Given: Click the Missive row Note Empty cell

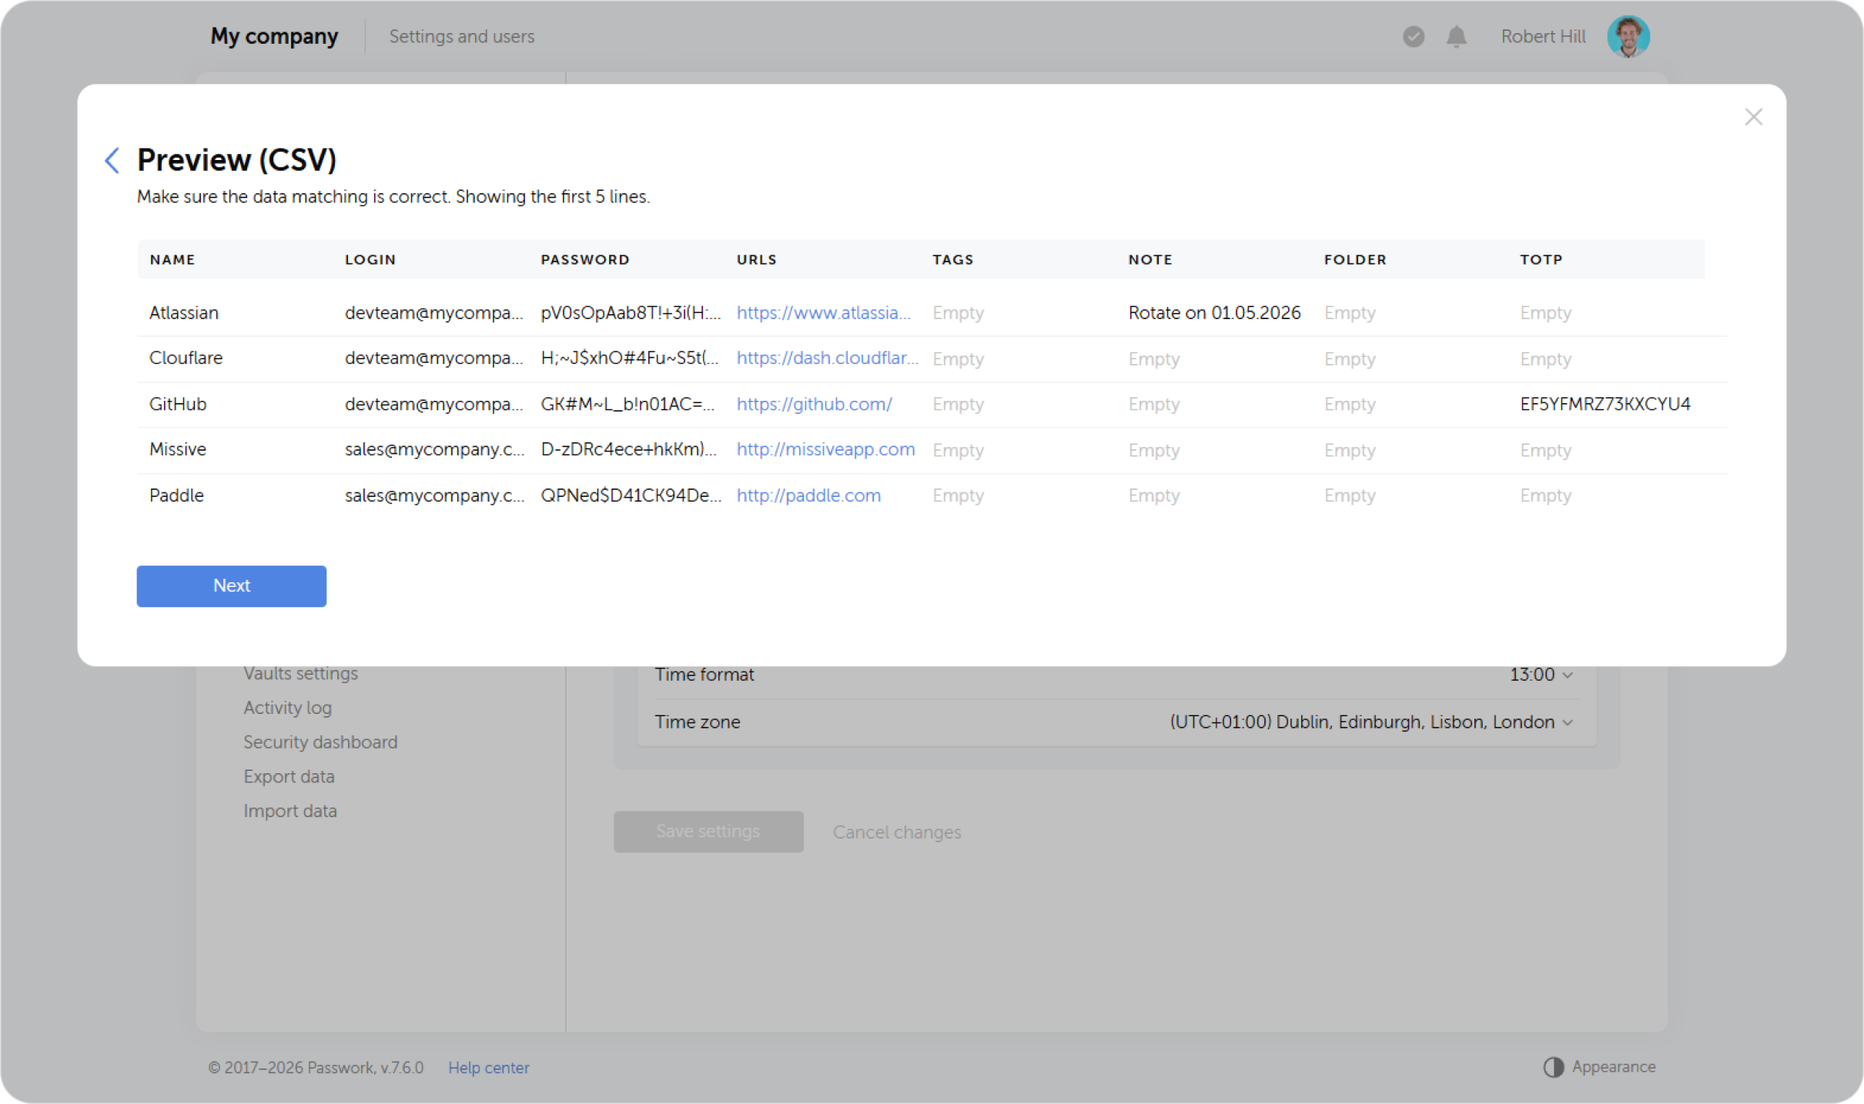Looking at the screenshot, I should [x=1153, y=449].
